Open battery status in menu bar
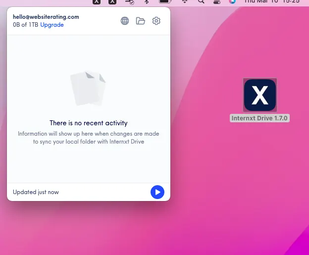 click(165, 1)
